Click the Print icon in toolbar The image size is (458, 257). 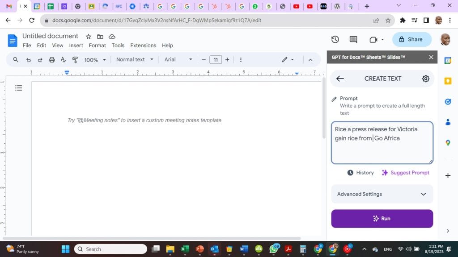[51, 60]
